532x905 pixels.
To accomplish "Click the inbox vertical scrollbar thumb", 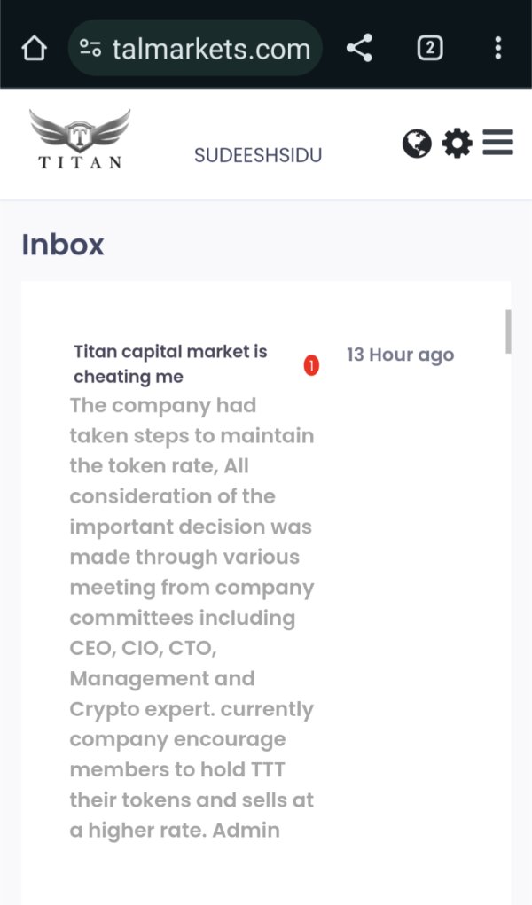I will tap(508, 332).
